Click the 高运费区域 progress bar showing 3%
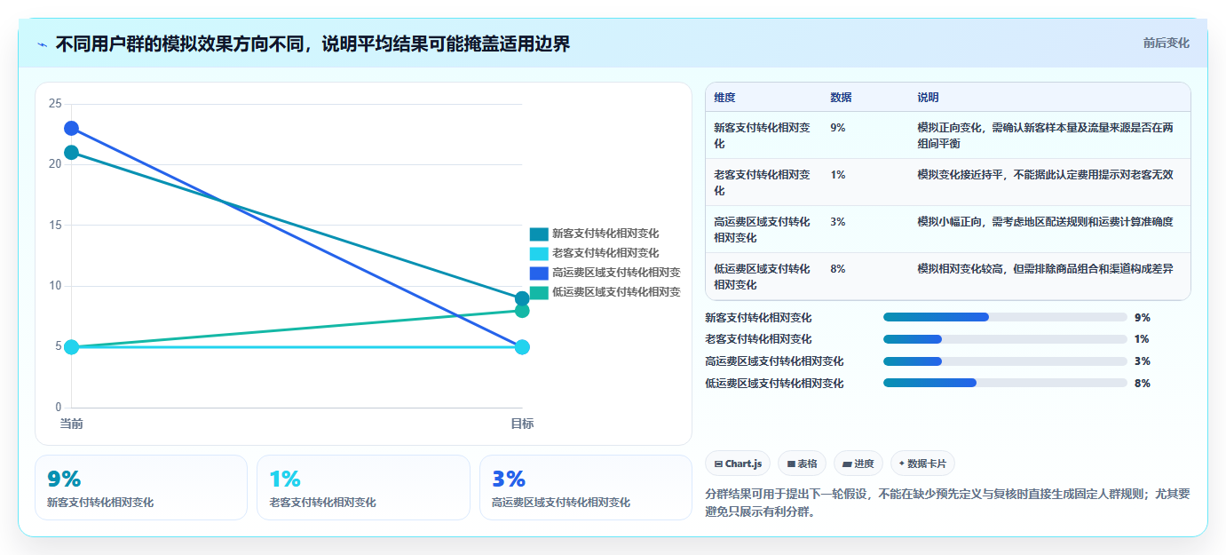Image resolution: width=1226 pixels, height=555 pixels. click(1005, 361)
